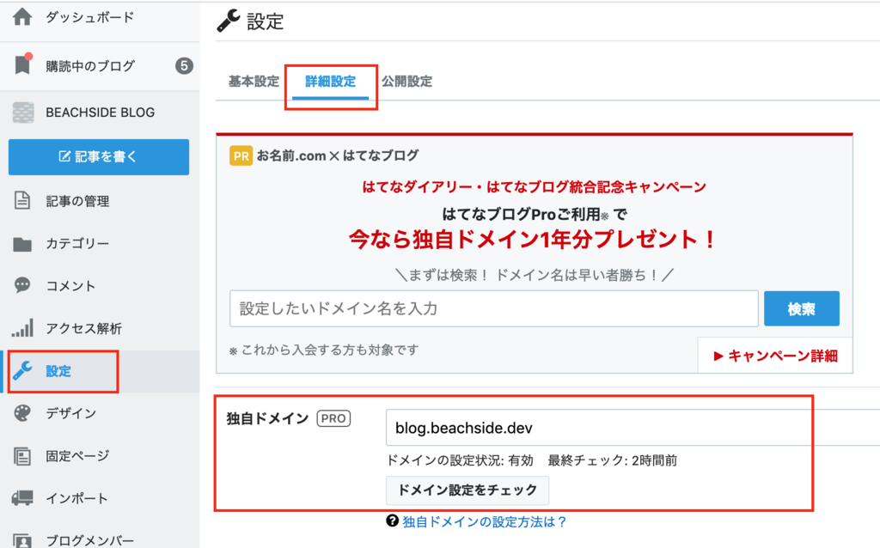The width and height of the screenshot is (880, 548).
Task: Open the キャンペーン詳細 link
Action: tap(776, 356)
